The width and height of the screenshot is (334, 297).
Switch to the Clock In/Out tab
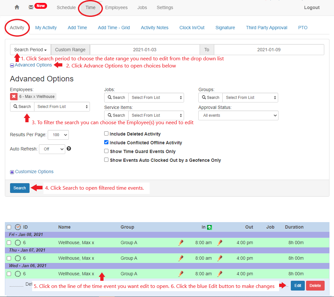(192, 28)
